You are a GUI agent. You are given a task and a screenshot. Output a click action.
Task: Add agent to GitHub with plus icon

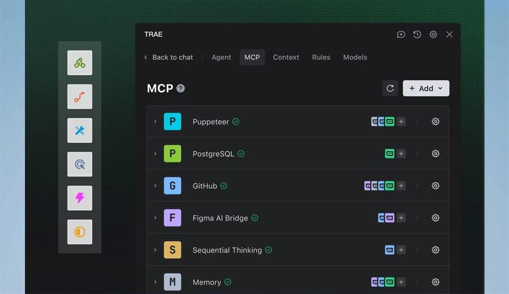(401, 185)
